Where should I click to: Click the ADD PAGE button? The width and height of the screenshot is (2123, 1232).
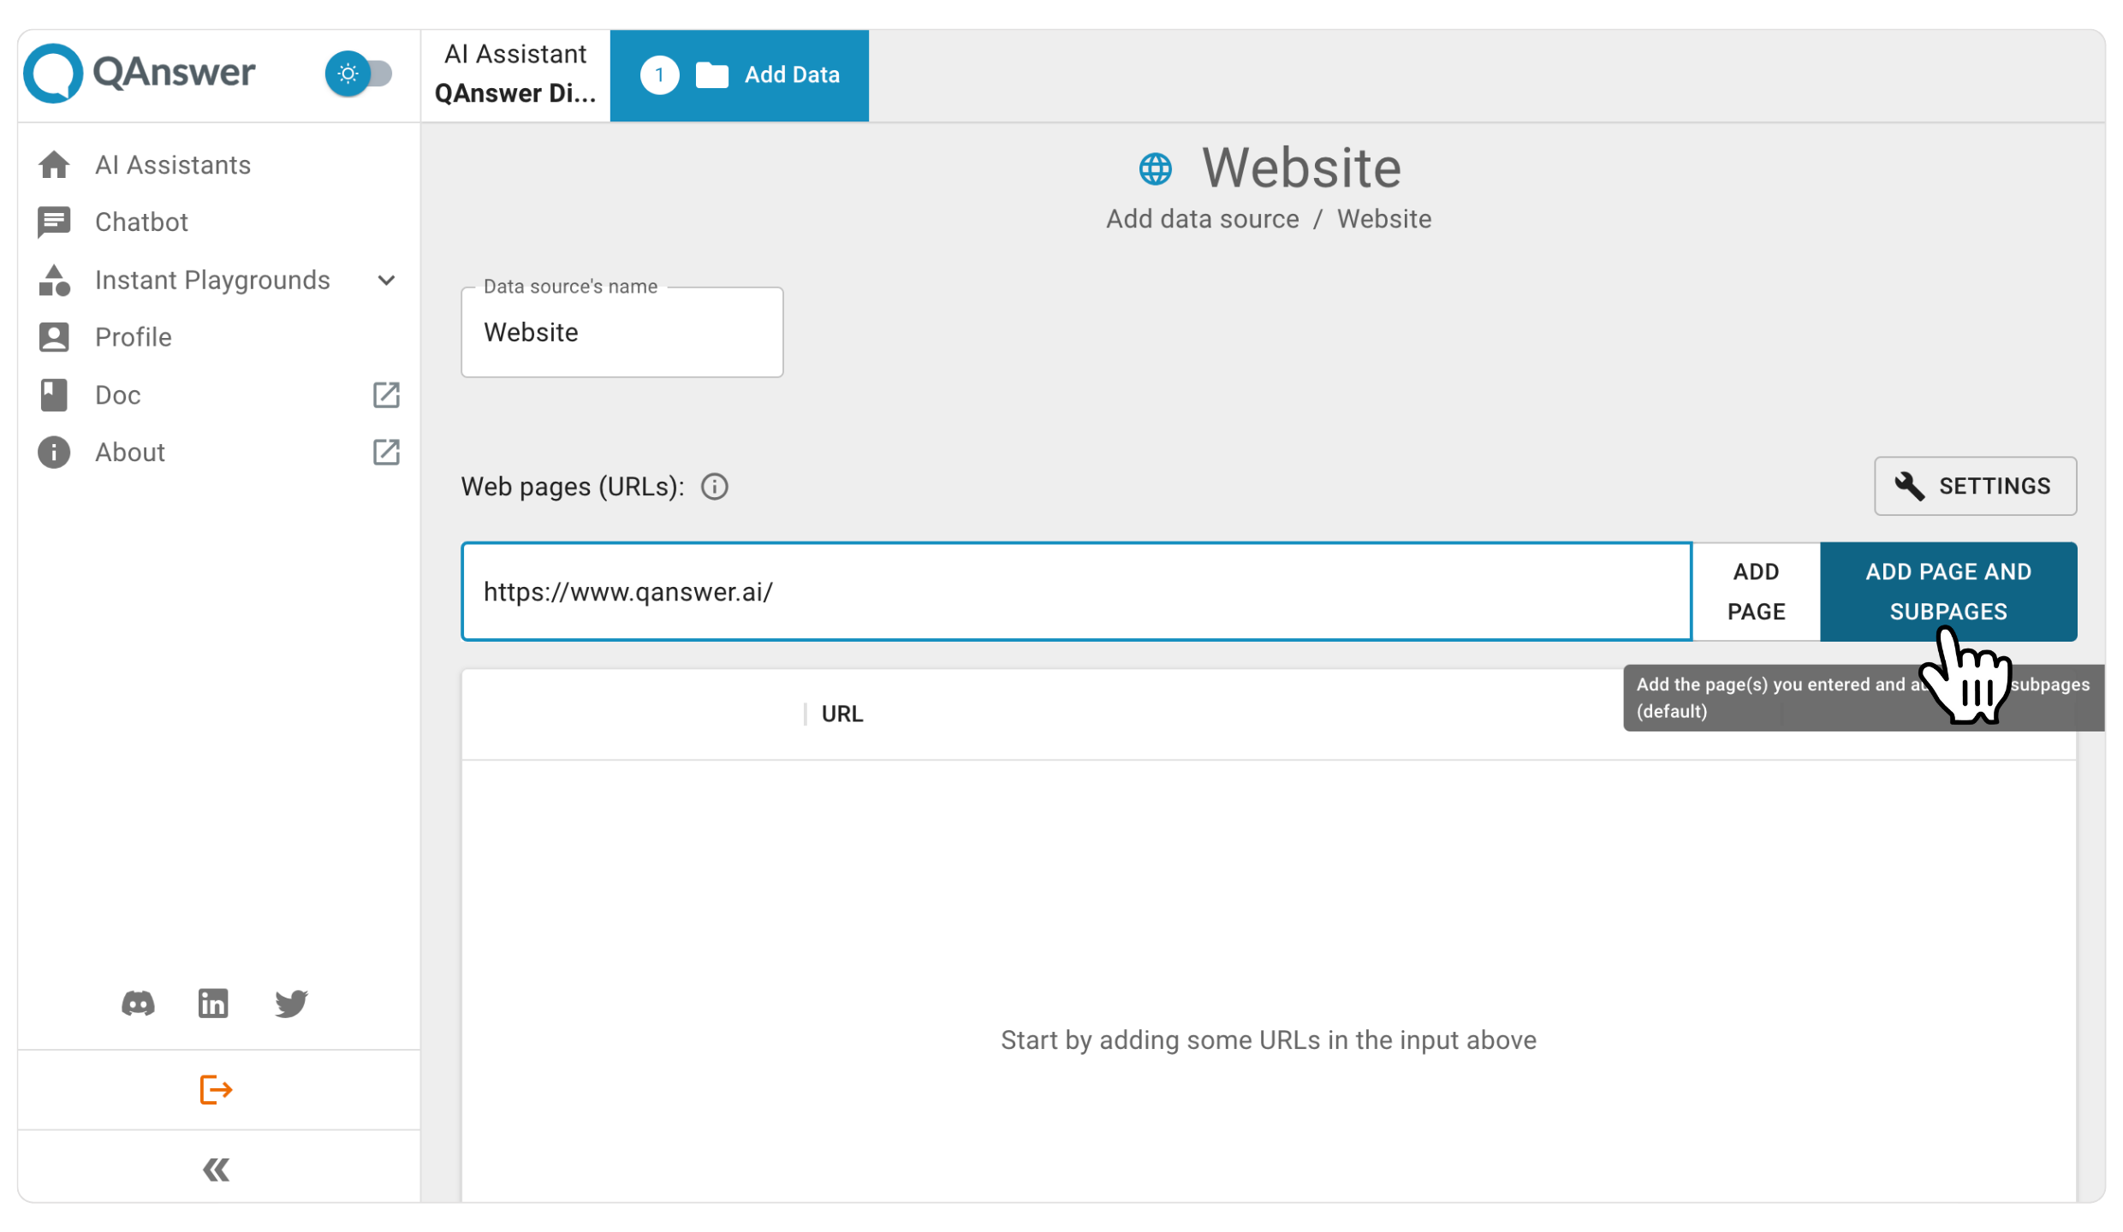pos(1757,591)
